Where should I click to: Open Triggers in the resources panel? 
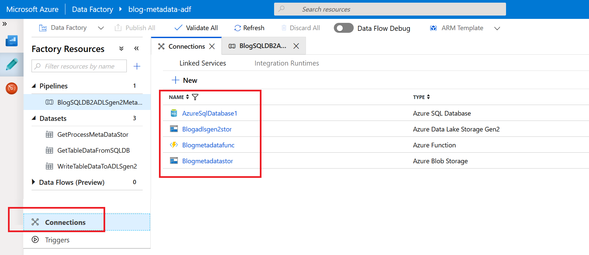pos(57,240)
